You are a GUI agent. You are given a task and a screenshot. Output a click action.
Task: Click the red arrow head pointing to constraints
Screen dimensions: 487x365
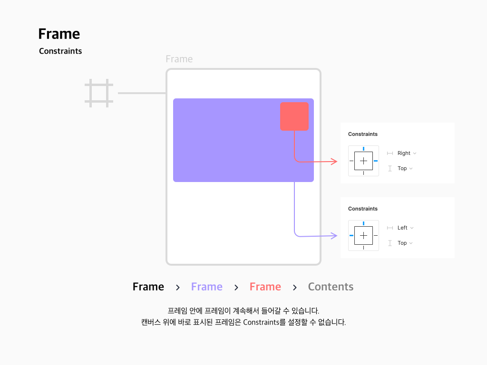point(334,162)
